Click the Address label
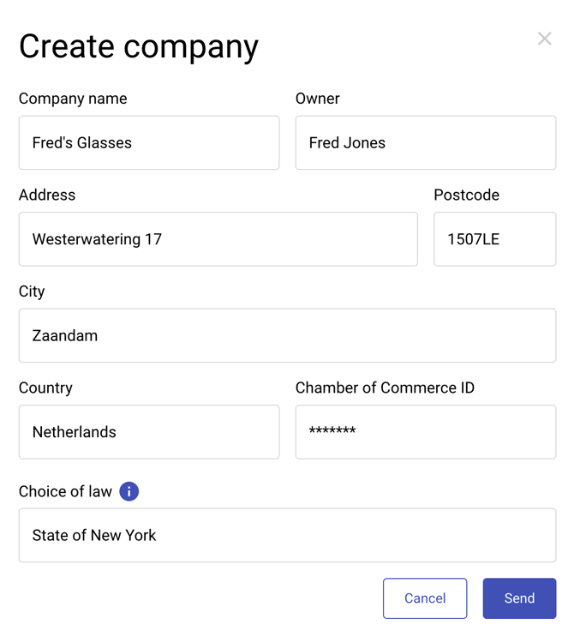This screenshot has height=637, width=574. tap(47, 195)
